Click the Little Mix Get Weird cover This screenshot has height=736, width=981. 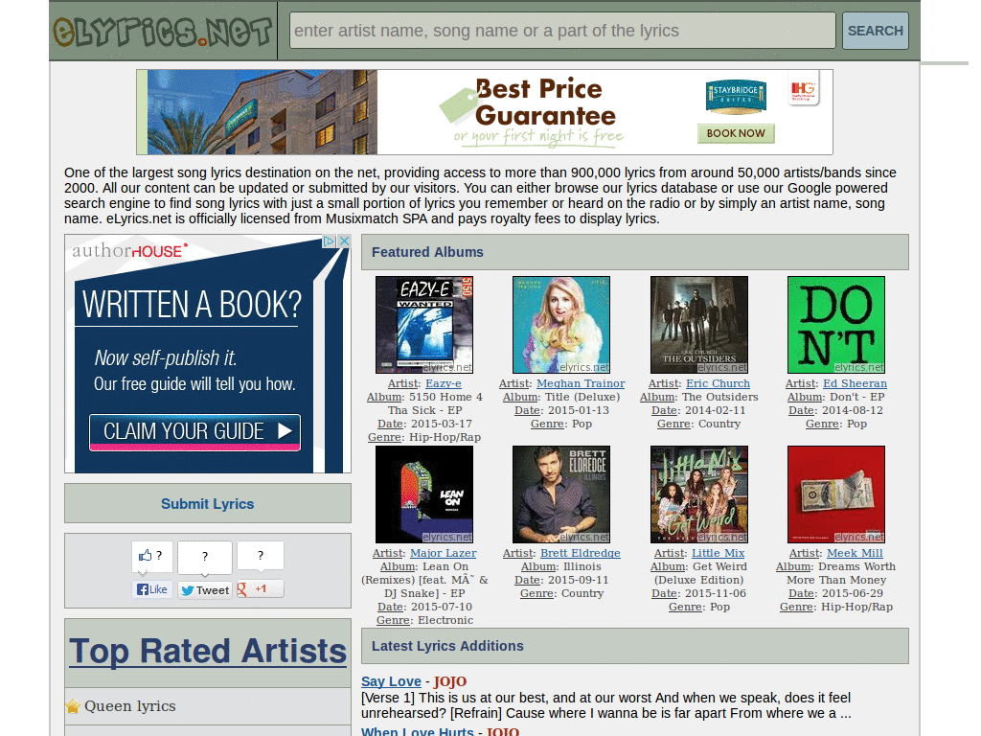coord(698,494)
